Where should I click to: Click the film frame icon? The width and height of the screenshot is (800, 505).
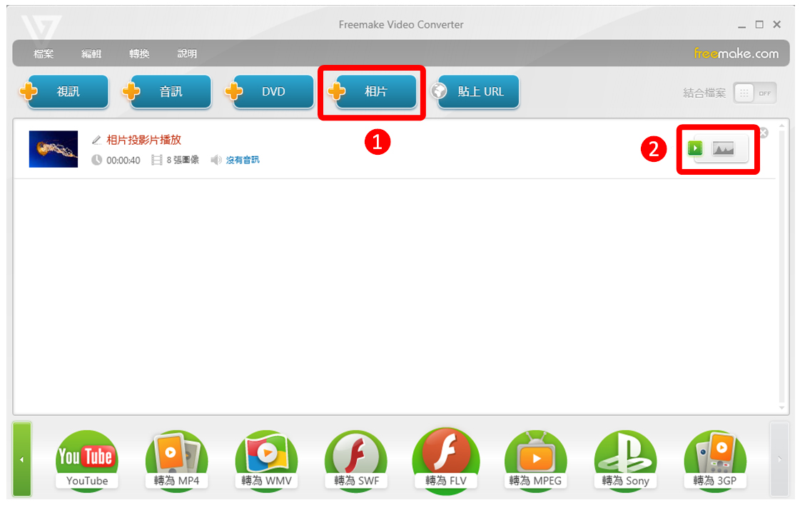pos(156,160)
